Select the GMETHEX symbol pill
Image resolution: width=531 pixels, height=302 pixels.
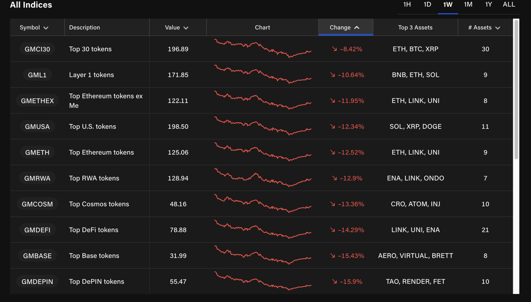click(x=37, y=101)
